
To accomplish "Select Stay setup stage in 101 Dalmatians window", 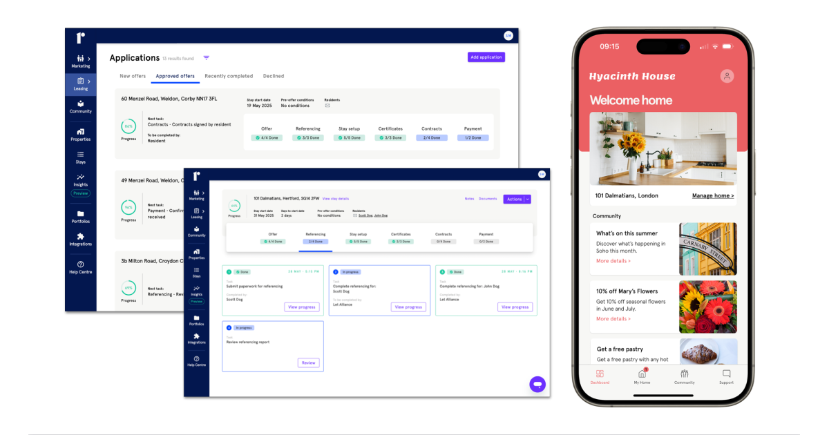I will pyautogui.click(x=358, y=238).
